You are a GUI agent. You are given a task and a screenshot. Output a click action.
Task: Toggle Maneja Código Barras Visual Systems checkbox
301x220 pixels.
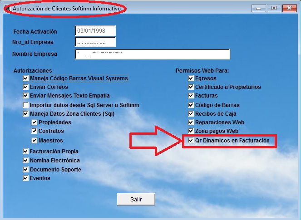click(x=25, y=78)
